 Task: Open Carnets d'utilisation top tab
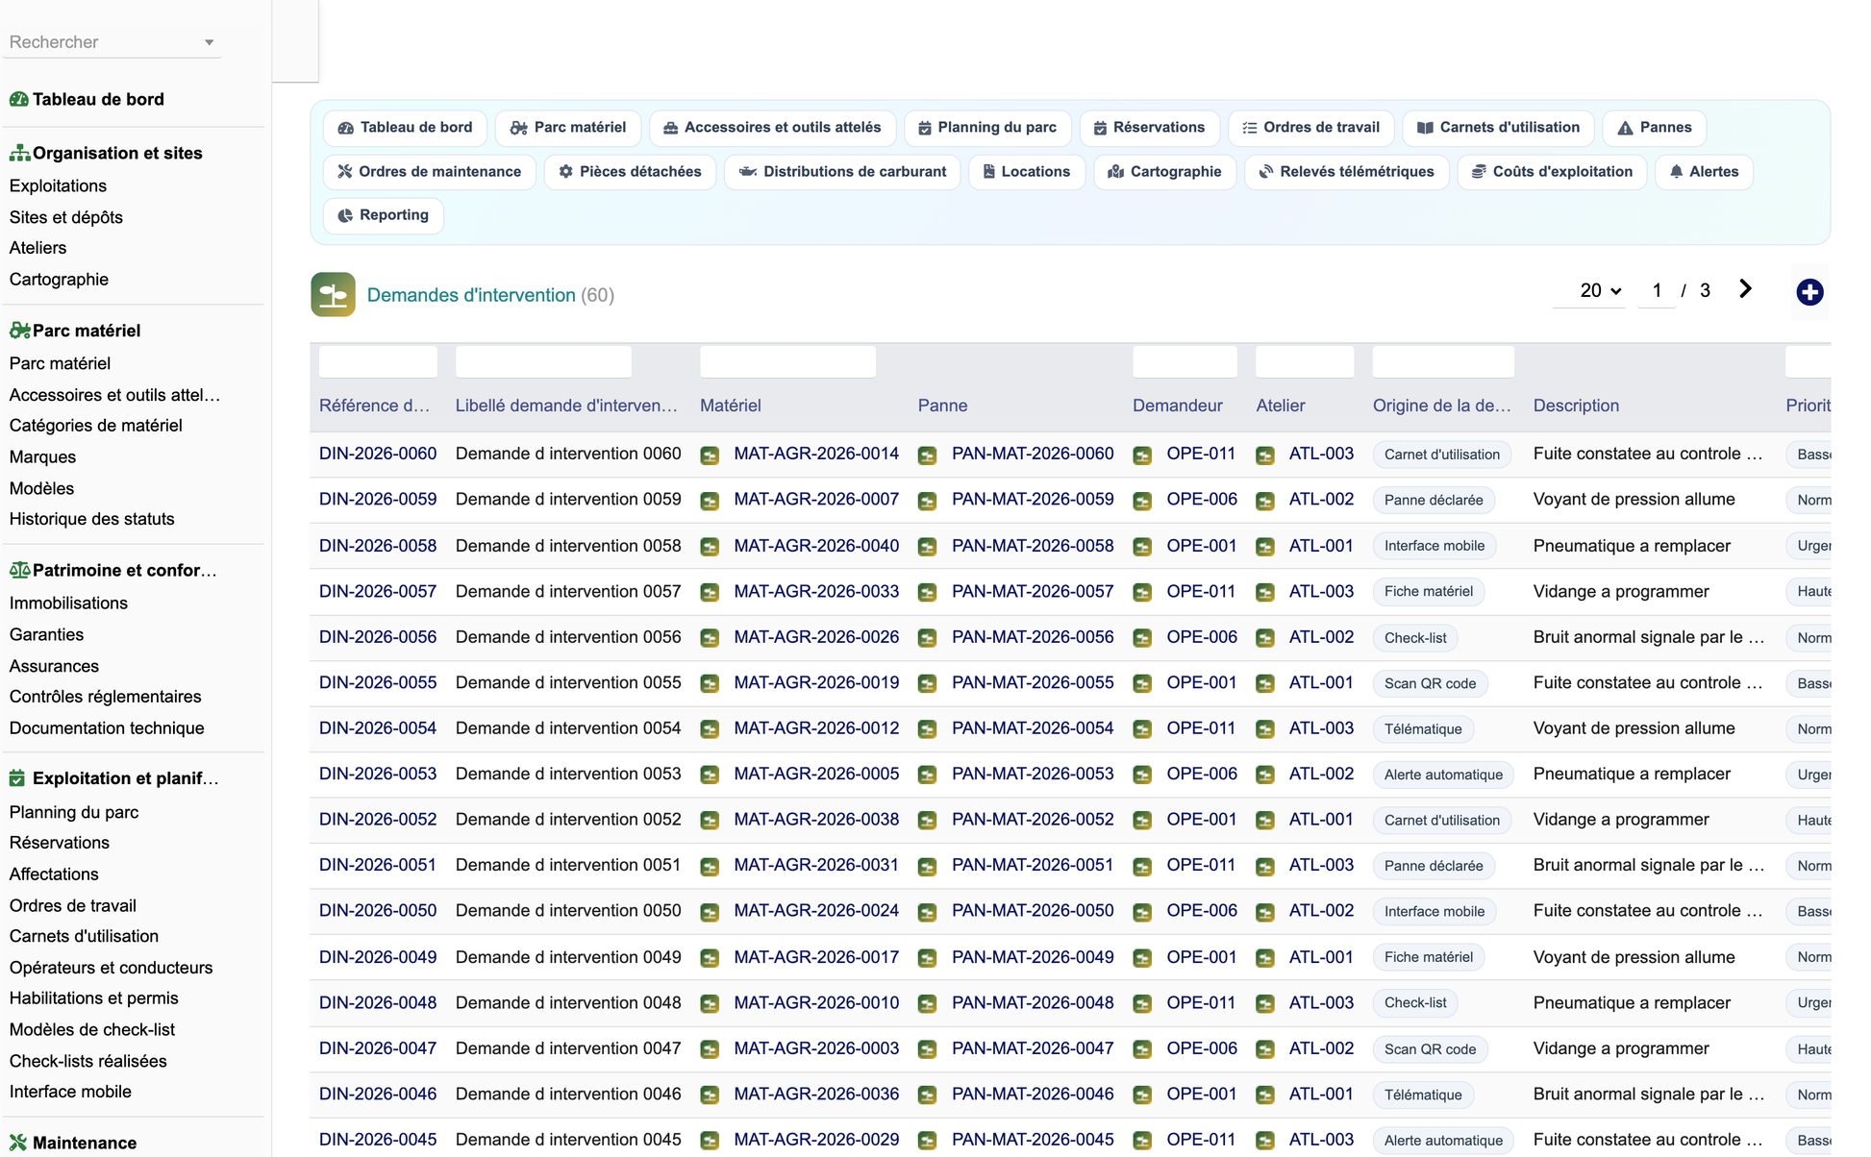(x=1498, y=127)
